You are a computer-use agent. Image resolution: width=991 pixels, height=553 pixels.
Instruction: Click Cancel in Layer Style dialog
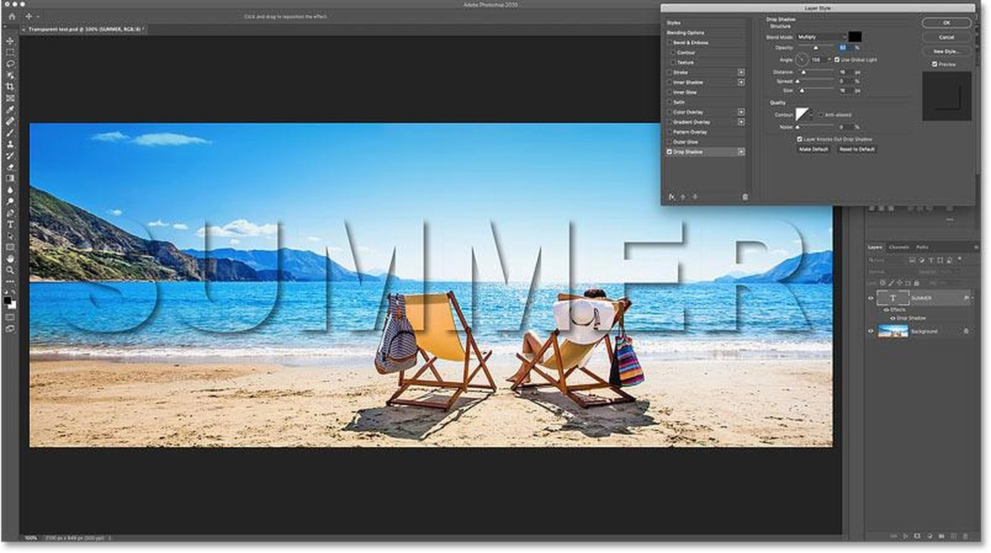[947, 37]
